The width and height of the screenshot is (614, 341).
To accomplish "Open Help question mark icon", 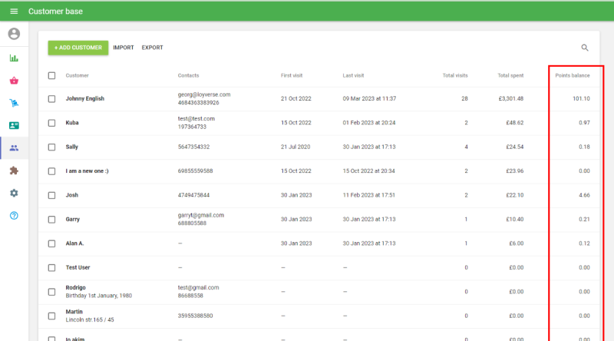I will [x=14, y=215].
